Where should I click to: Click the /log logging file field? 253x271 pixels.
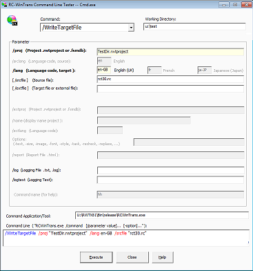click(x=170, y=170)
